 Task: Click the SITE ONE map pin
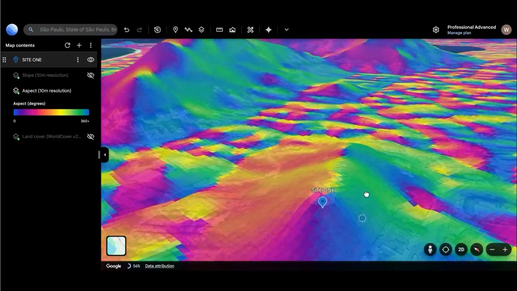[x=322, y=202]
